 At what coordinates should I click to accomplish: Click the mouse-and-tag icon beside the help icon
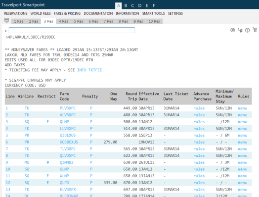[x=240, y=30]
